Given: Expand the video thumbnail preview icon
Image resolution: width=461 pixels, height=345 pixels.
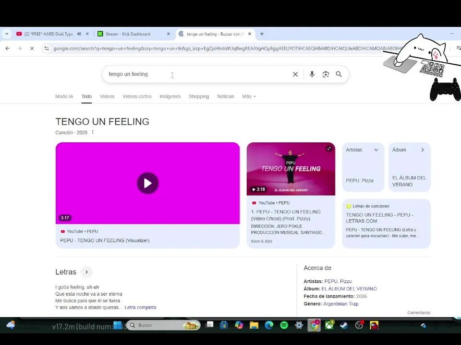Looking at the screenshot, I should 329,149.
